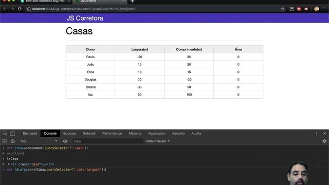Click Paulo's width value -20
Image resolution: width=329 pixels, height=185 pixels.
coord(140,57)
